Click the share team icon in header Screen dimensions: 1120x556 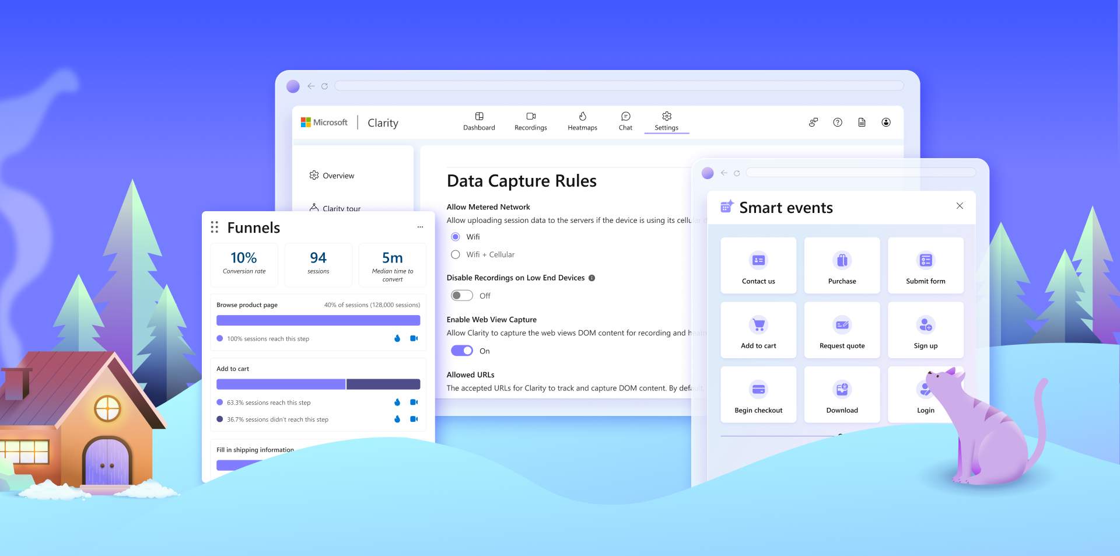pos(813,123)
